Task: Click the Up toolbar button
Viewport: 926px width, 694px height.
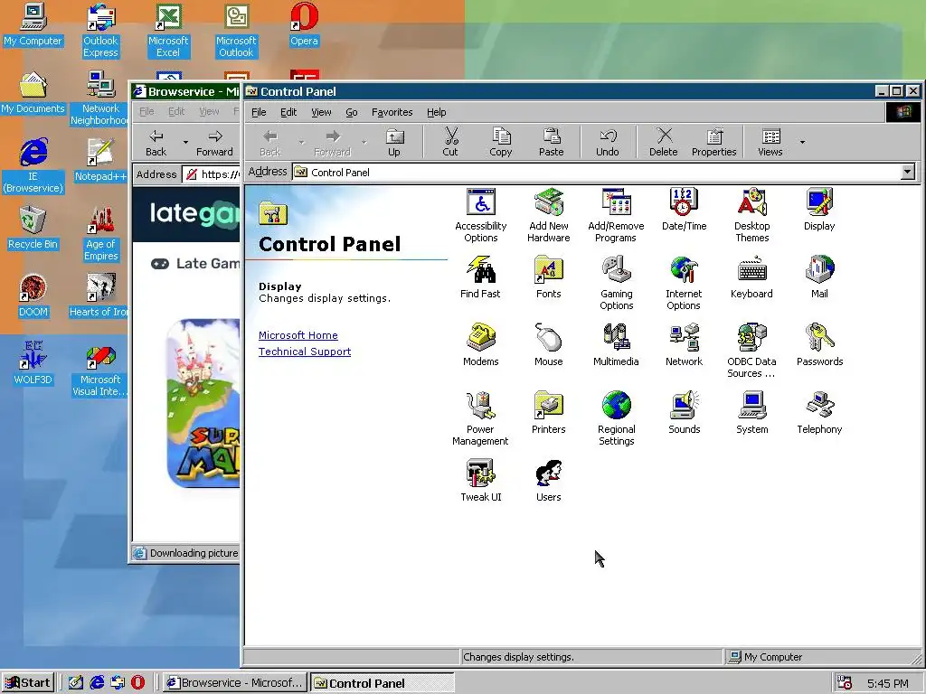Action: click(x=394, y=143)
